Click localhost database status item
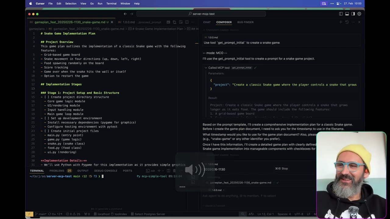The height and width of the screenshot is (219, 390). (x=102, y=214)
